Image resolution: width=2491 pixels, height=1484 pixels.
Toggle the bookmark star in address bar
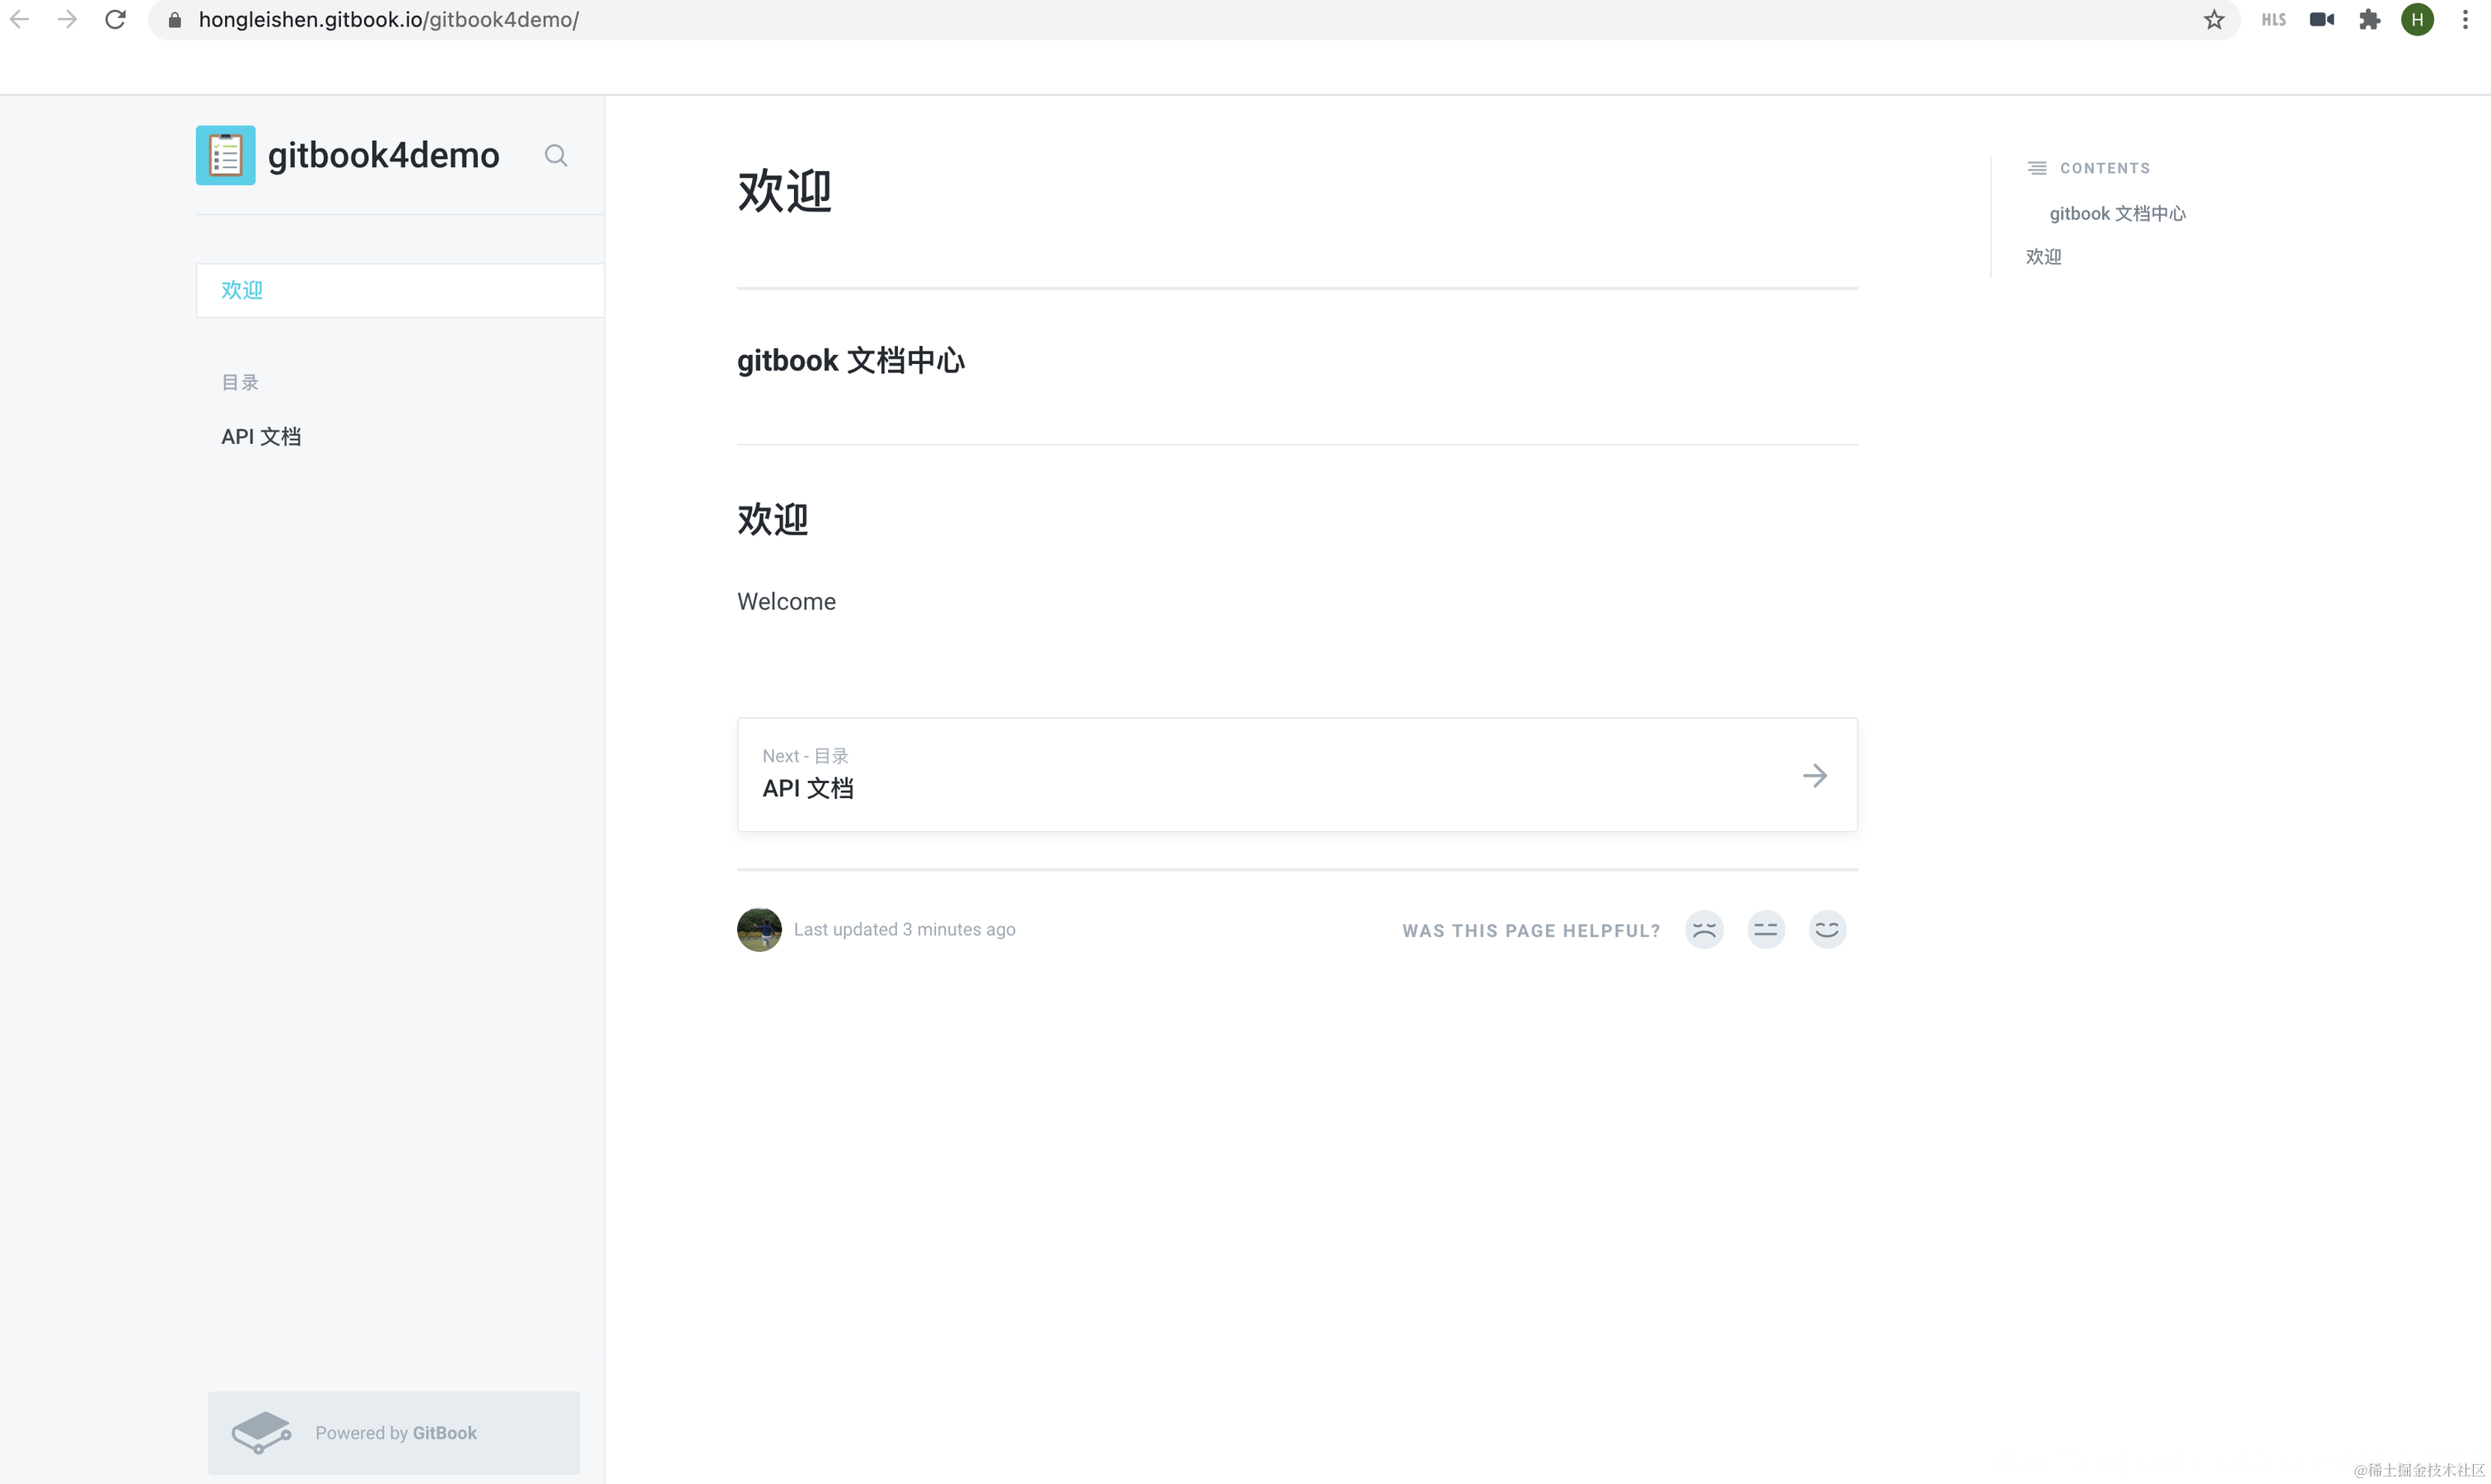point(2213,19)
